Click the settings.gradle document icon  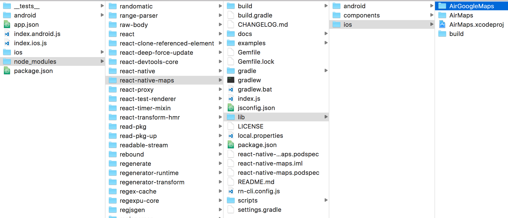click(231, 210)
